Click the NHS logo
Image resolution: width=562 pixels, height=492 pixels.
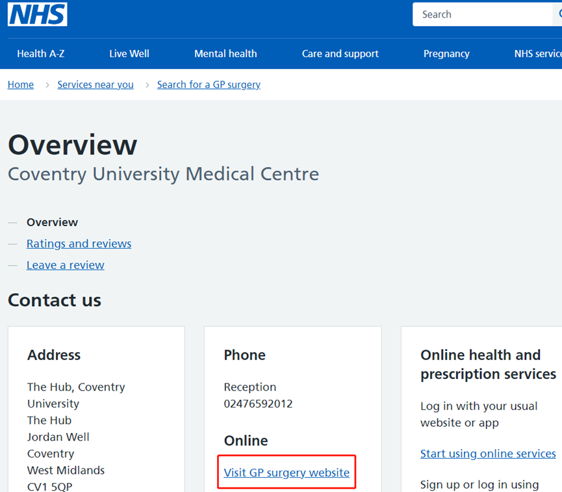point(37,14)
